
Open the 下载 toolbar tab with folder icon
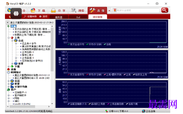[38, 11]
